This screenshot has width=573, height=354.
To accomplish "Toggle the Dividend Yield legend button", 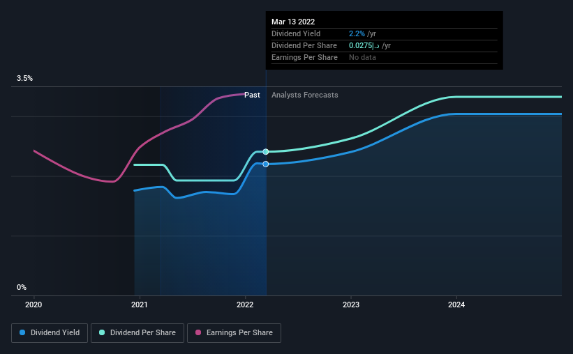I will tap(50, 333).
